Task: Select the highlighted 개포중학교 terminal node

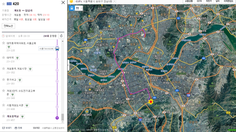Action: point(57,118)
